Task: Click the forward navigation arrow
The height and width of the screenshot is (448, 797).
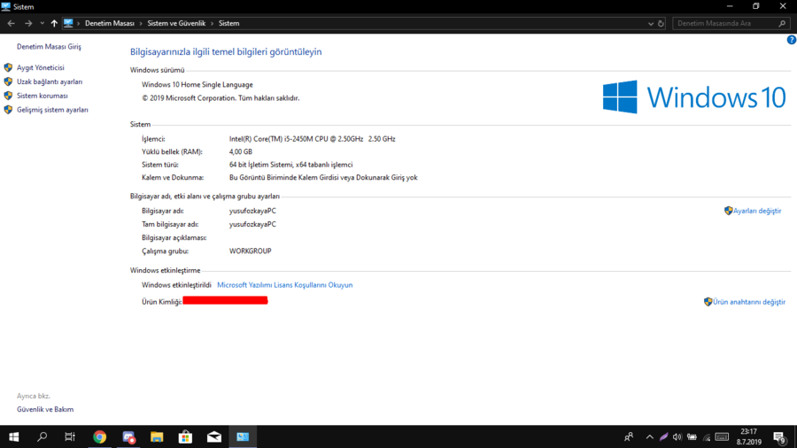Action: click(28, 23)
